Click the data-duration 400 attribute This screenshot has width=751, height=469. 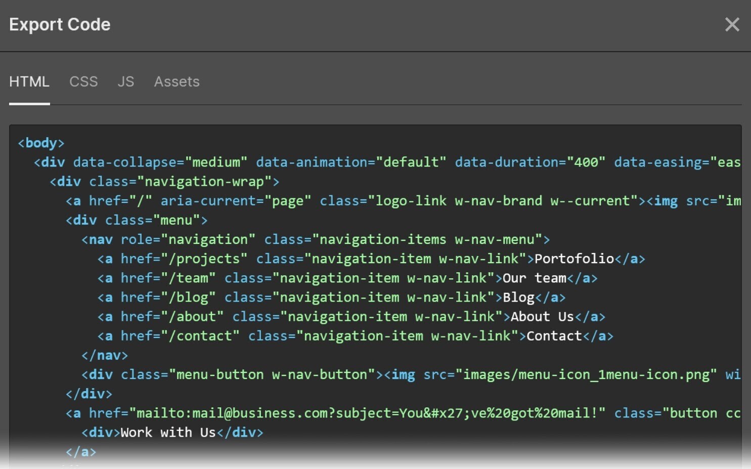point(529,162)
